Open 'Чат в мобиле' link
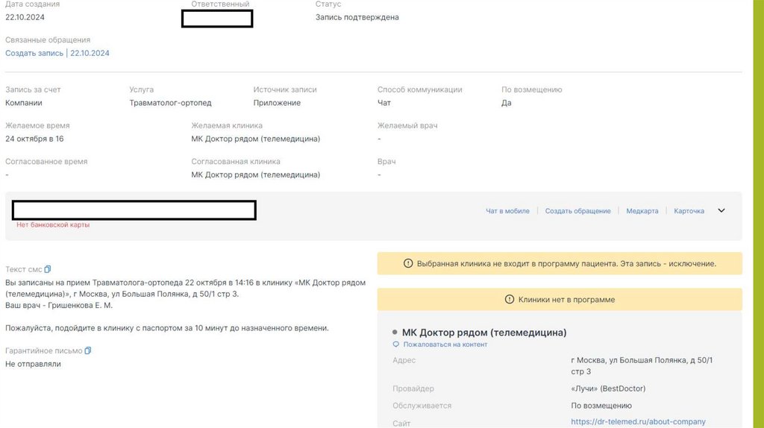 tap(507, 211)
